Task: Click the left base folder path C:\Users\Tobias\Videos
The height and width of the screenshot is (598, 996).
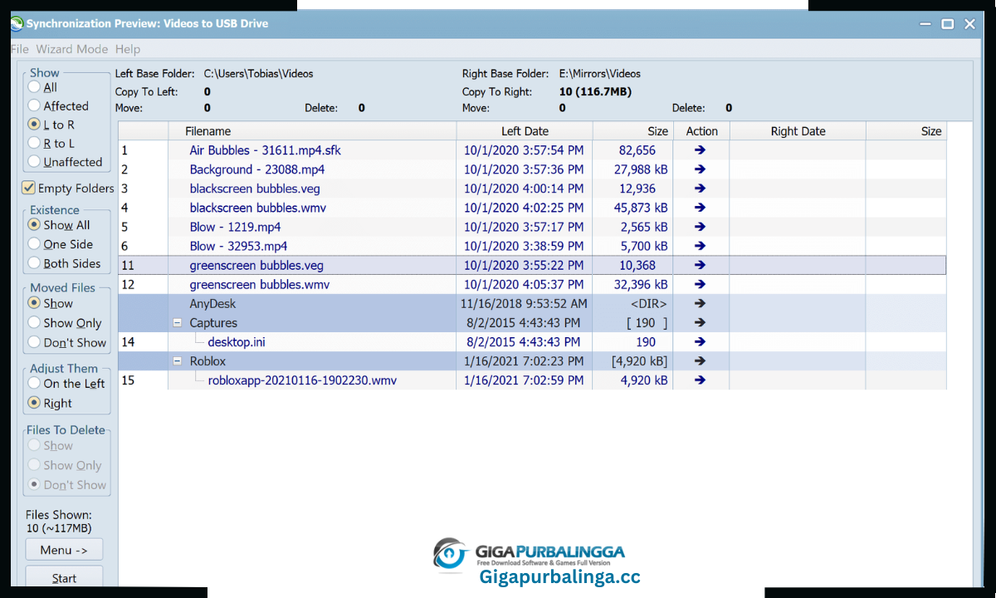Action: (258, 74)
